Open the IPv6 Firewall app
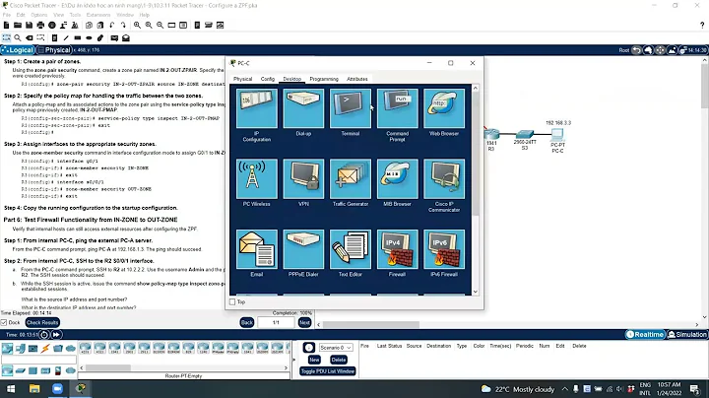This screenshot has height=398, width=709. (444, 249)
